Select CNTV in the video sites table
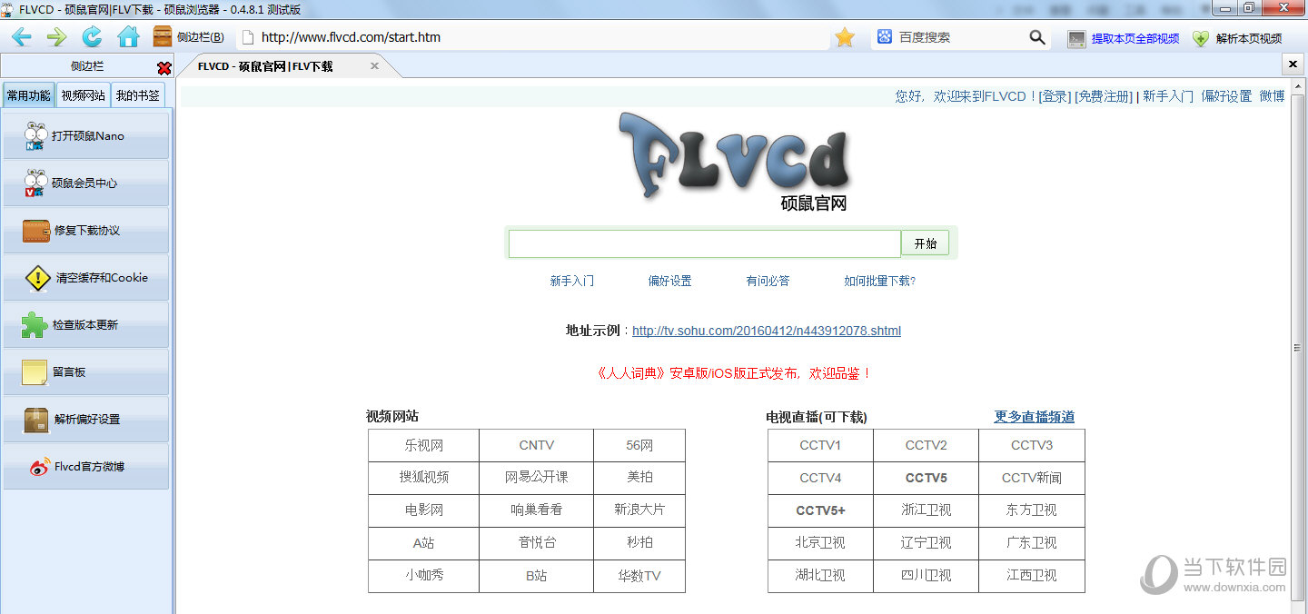Image resolution: width=1308 pixels, height=614 pixels. (537, 445)
